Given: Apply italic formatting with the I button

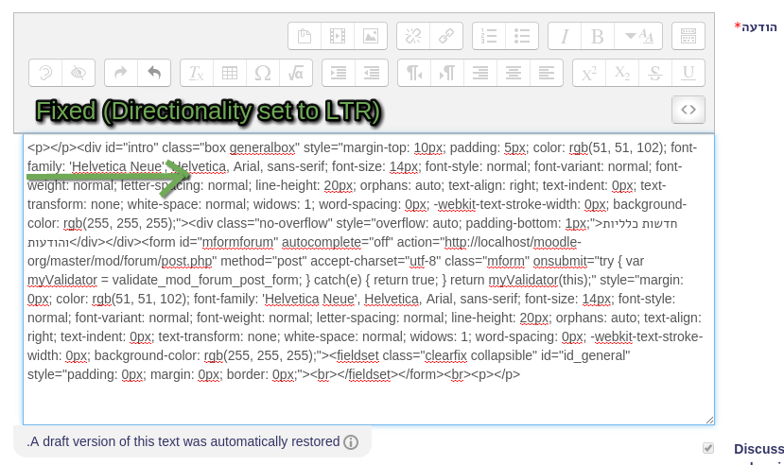Looking at the screenshot, I should pyautogui.click(x=565, y=36).
